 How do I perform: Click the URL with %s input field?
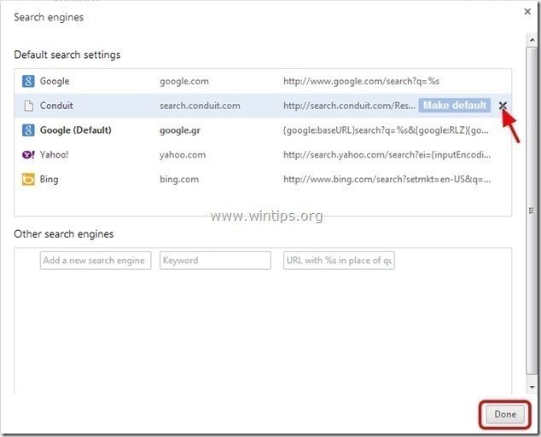coord(339,261)
